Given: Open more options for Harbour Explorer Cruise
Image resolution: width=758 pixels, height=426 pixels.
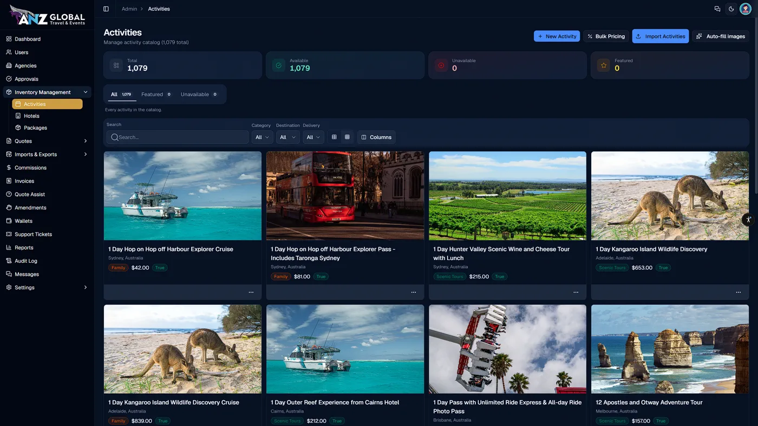Looking at the screenshot, I should 251,292.
